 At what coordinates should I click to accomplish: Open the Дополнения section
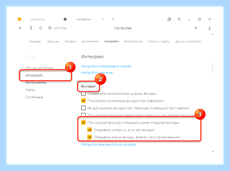pos(90,41)
